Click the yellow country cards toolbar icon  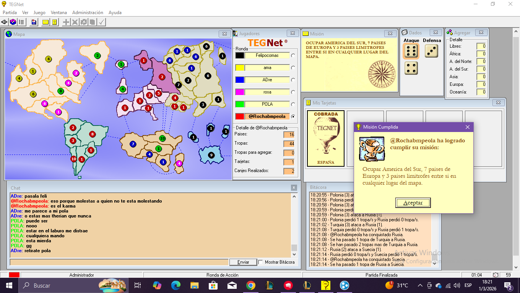click(54, 22)
